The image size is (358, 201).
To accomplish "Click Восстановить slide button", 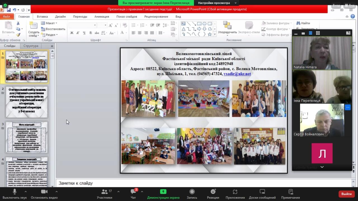I will coord(53,29).
